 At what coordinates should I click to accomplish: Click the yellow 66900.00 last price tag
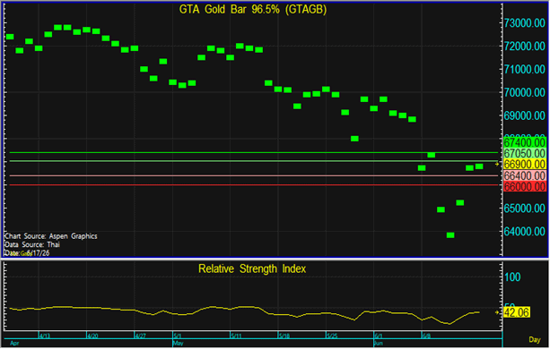coord(524,165)
